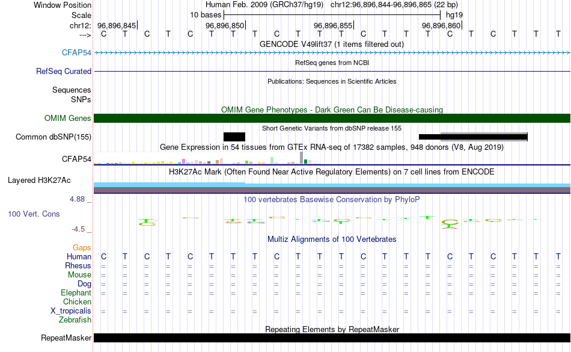The image size is (571, 352).
Task: Open Short Genetic Variants from dbSNP release 155 title
Action: coord(332,128)
